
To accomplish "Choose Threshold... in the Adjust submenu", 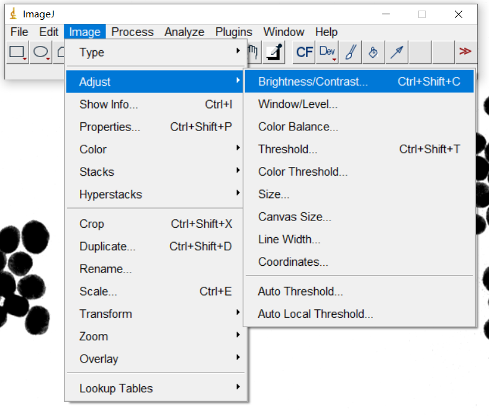I will click(288, 150).
